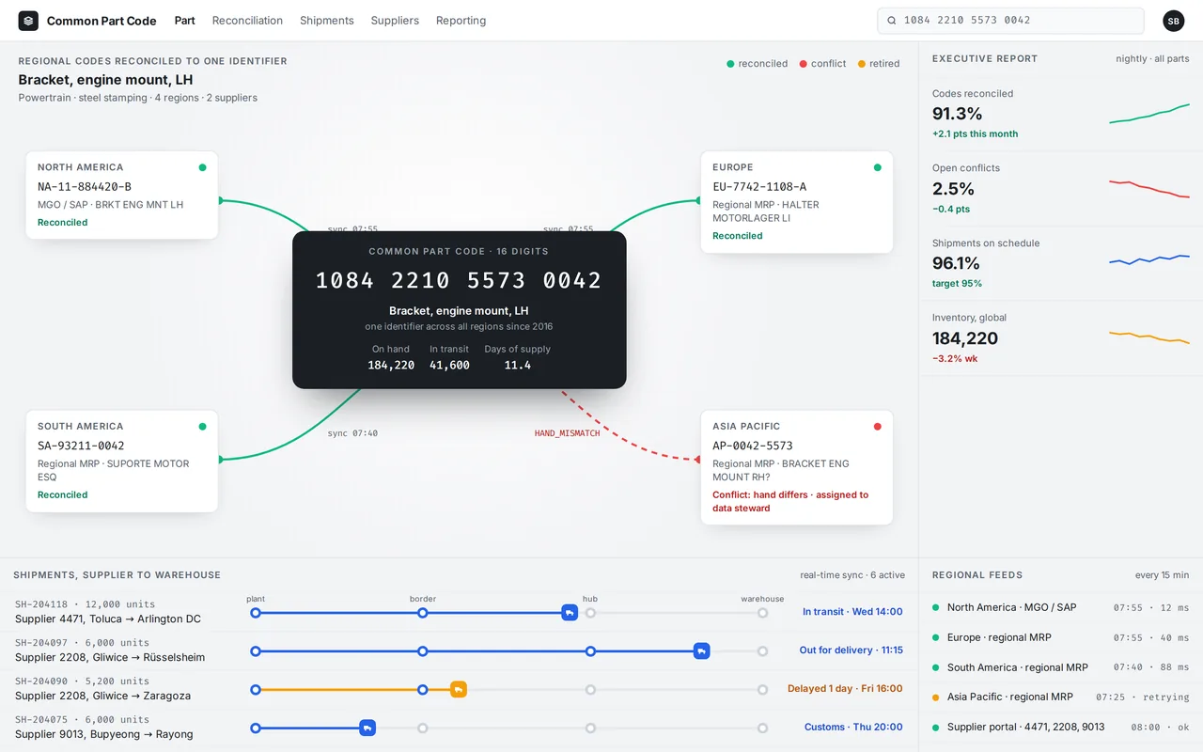1203x752 pixels.
Task: Click 'real-time sync · 6 active' label
Action: 852,575
